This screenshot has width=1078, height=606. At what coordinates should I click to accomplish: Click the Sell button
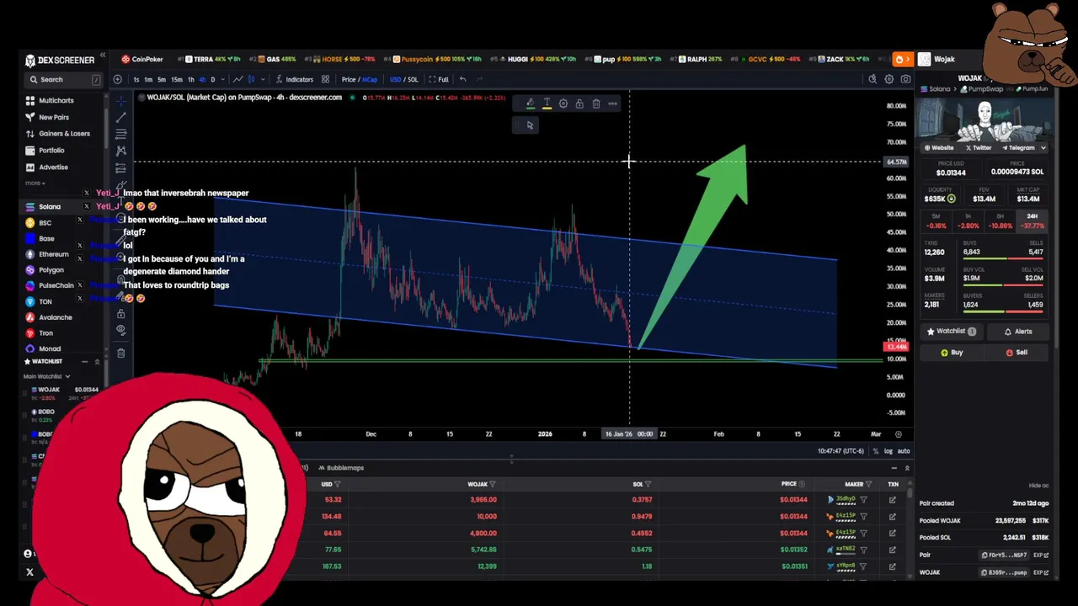1017,353
